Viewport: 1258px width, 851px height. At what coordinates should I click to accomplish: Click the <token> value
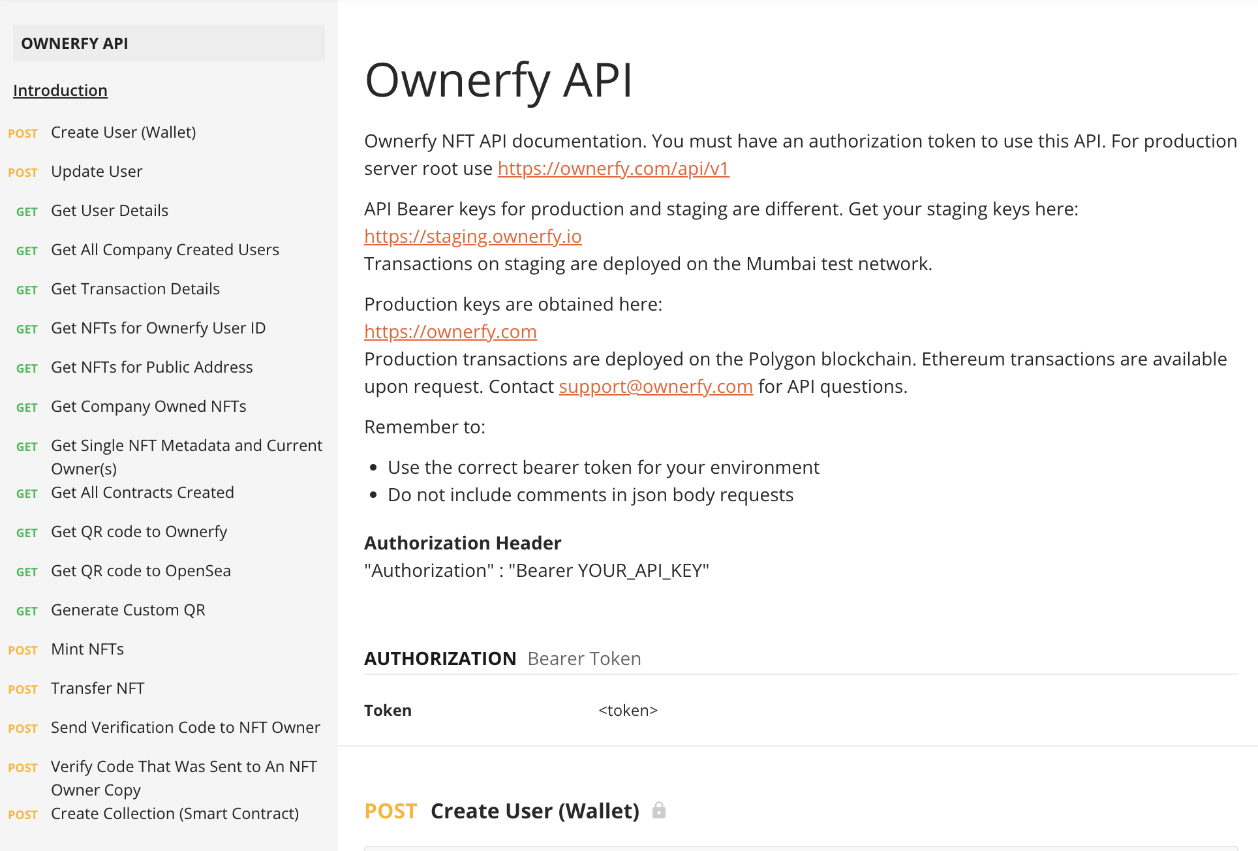point(628,710)
